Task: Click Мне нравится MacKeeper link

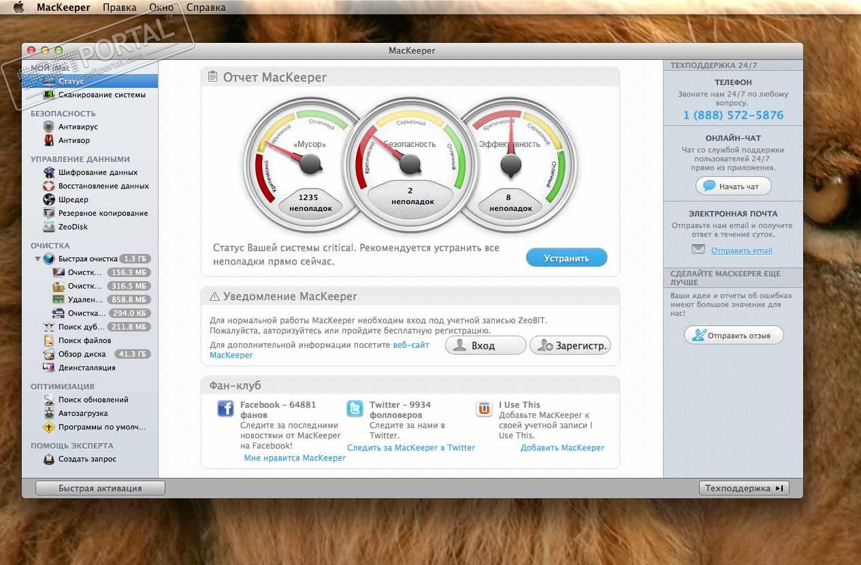Action: tap(295, 458)
